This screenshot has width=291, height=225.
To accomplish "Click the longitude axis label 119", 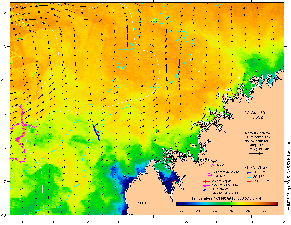I will [23, 222].
